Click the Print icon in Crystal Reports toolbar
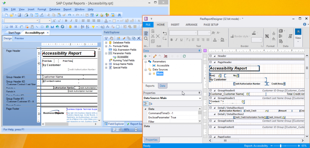 coord(26,15)
